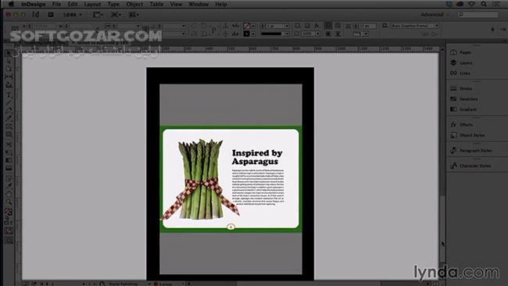Open the Layout menu
The image size is (508, 286).
point(92,4)
